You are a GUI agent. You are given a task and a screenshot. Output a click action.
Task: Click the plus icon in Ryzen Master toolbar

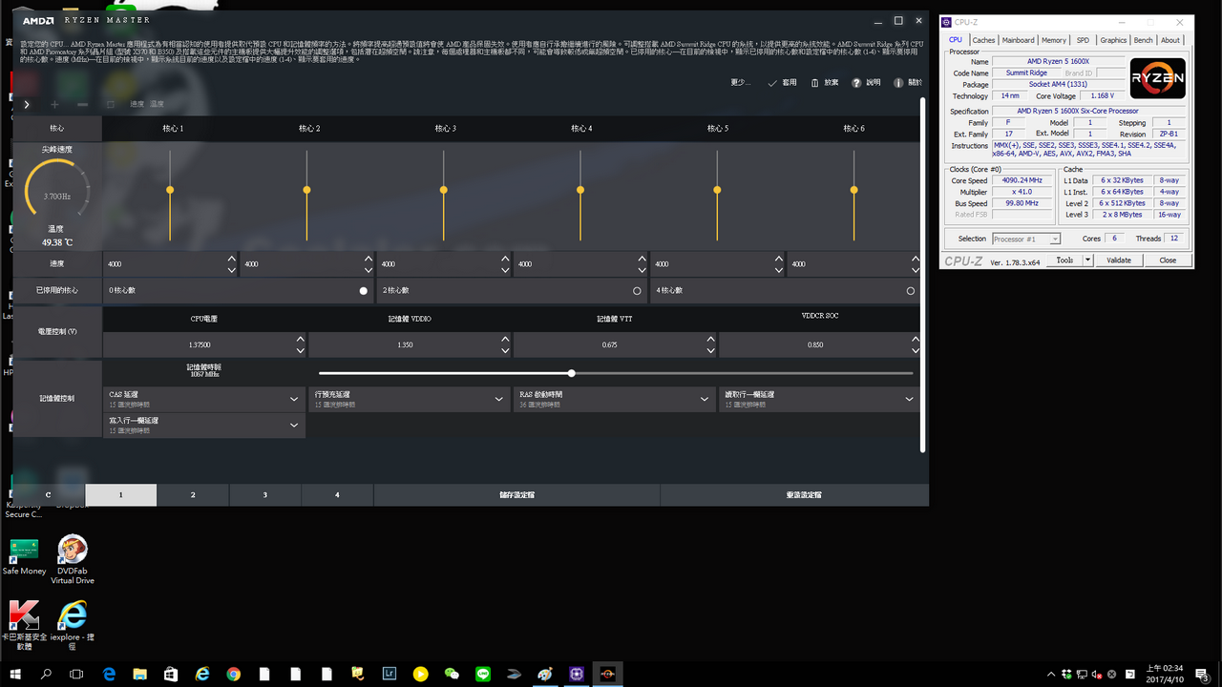[54, 104]
